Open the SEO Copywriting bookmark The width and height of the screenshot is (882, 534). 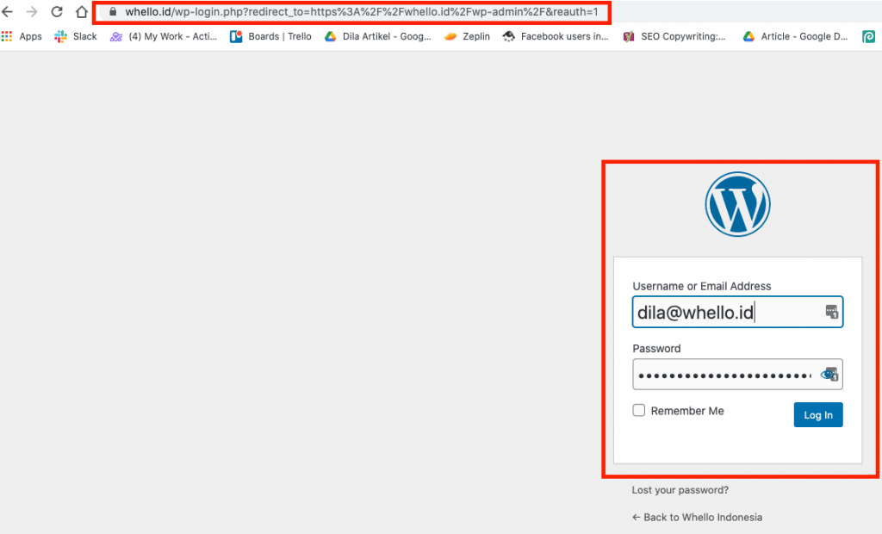click(674, 36)
